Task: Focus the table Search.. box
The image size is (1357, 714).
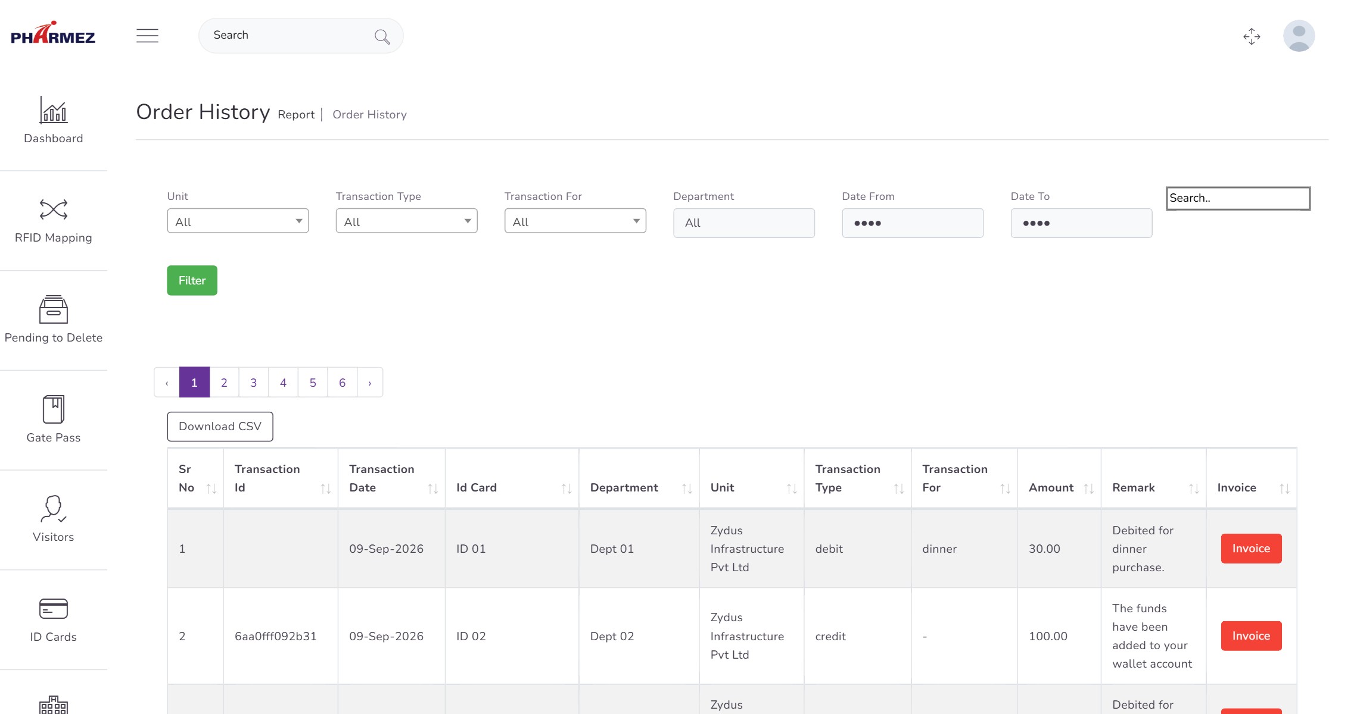Action: [1238, 198]
